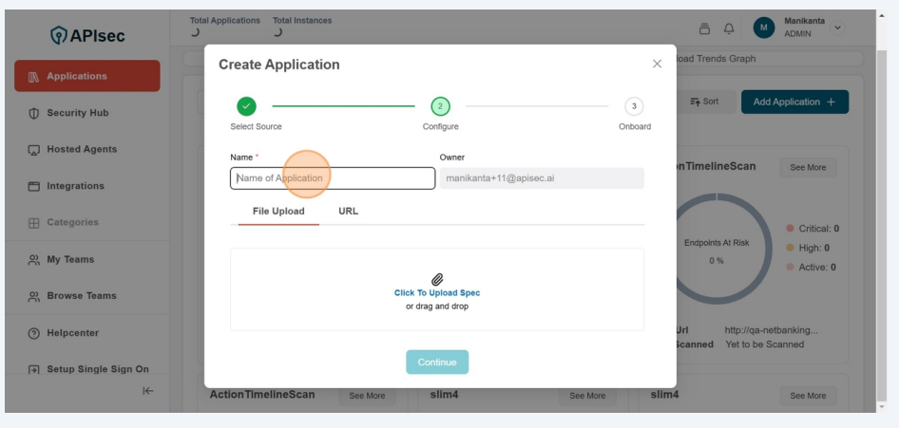
Task: Click the printer icon in header
Action: tap(704, 28)
